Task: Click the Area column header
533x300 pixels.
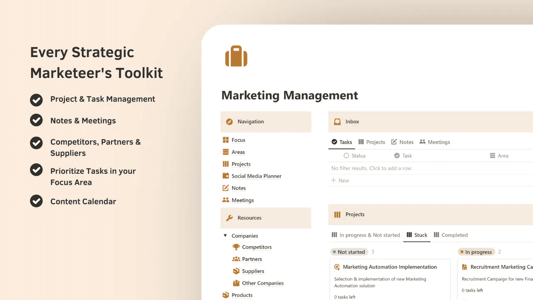Action: point(499,156)
